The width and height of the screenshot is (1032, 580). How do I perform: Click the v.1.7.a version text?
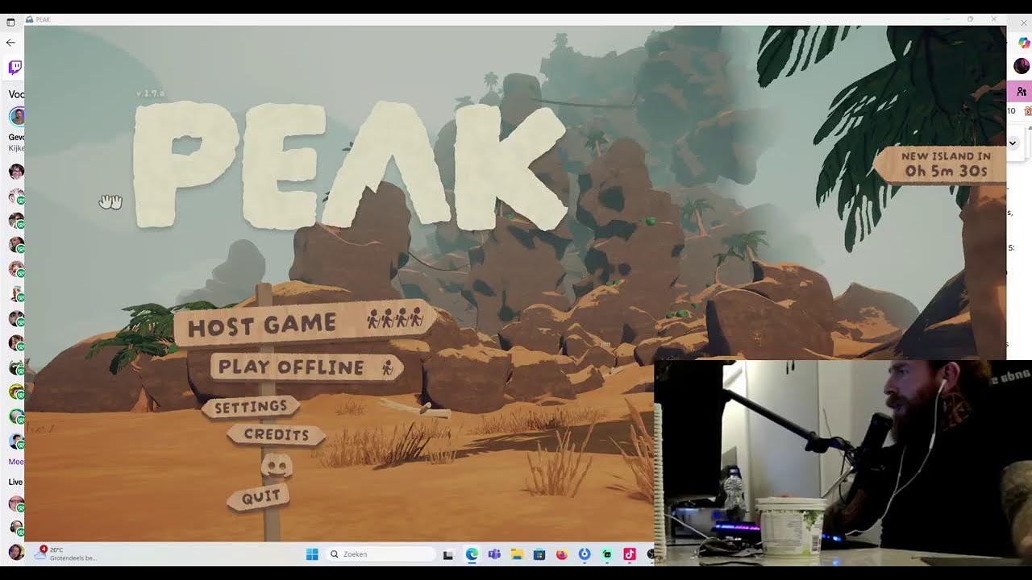[x=150, y=93]
